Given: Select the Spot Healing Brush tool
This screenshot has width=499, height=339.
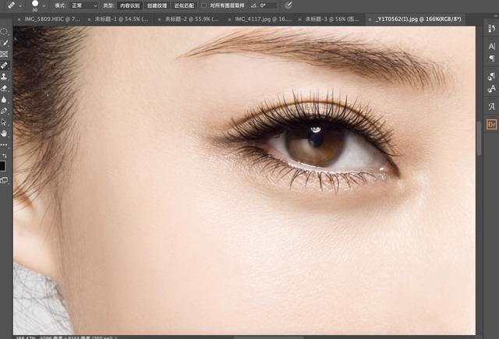Looking at the screenshot, I should [4, 65].
